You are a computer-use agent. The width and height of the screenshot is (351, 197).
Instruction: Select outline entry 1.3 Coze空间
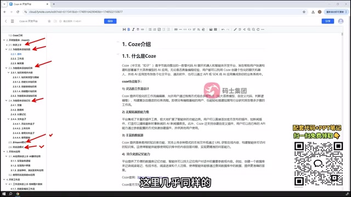click(x=15, y=35)
